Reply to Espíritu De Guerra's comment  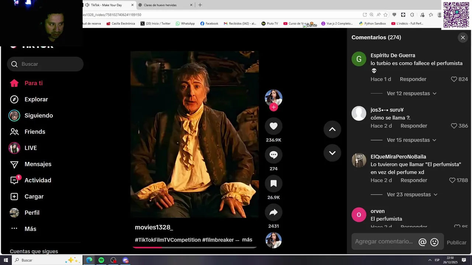pyautogui.click(x=413, y=79)
